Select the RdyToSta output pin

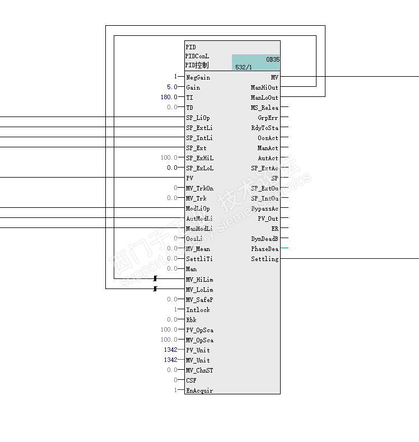click(x=264, y=128)
